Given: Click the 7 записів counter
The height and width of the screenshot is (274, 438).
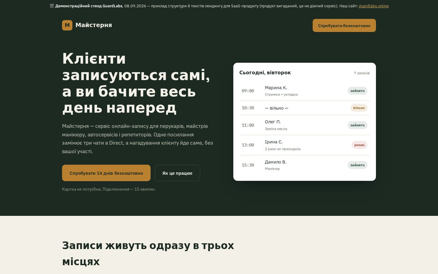Looking at the screenshot, I should coord(362,73).
